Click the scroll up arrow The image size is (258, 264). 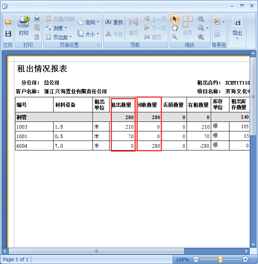tap(253, 53)
